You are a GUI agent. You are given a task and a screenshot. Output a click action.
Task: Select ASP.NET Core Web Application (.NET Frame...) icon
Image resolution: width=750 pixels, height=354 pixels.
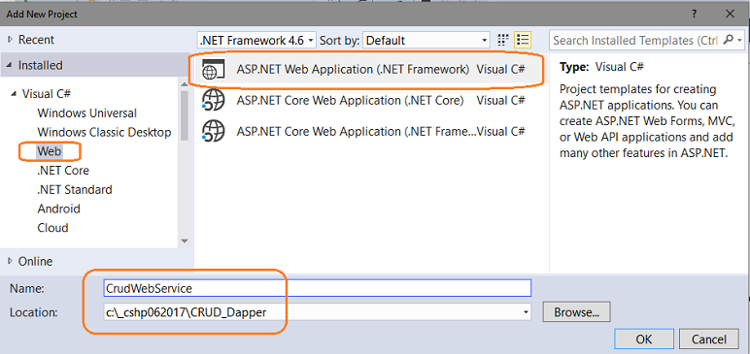(x=213, y=131)
